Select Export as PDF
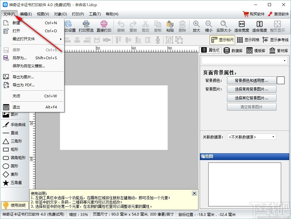This screenshot has width=291, height=219. coord(33,85)
